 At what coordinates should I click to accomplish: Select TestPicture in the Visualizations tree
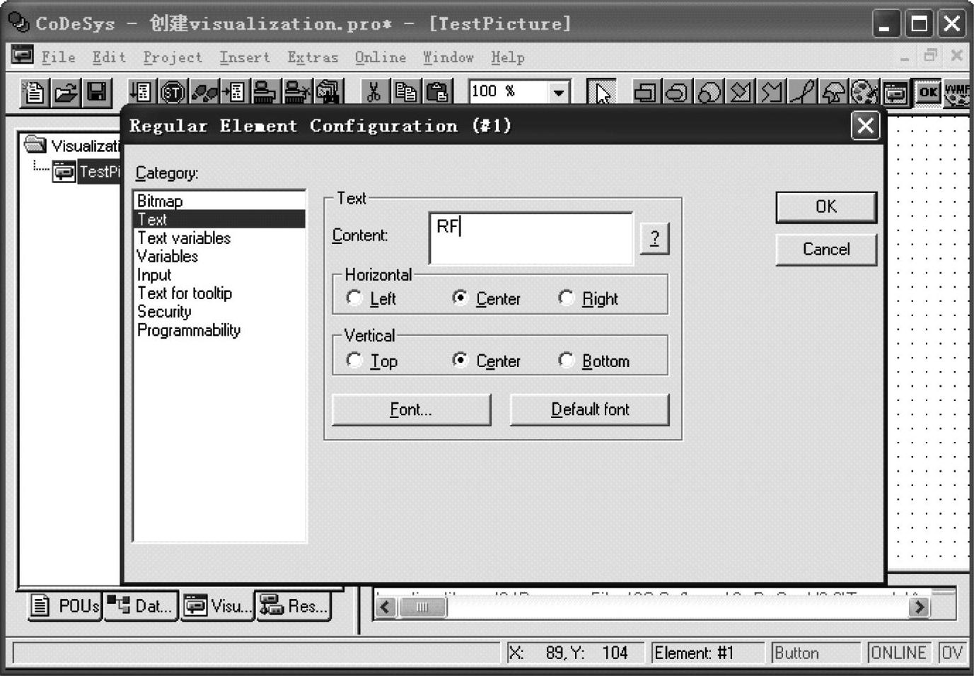point(98,171)
